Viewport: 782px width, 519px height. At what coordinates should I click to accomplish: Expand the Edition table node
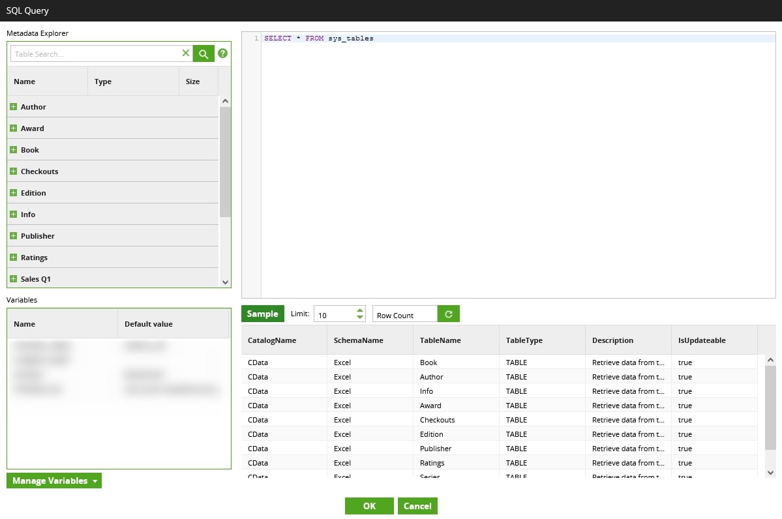pyautogui.click(x=14, y=192)
